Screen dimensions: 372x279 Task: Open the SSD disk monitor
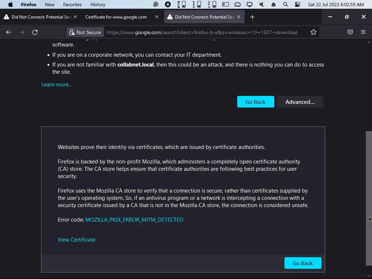tap(197, 4)
